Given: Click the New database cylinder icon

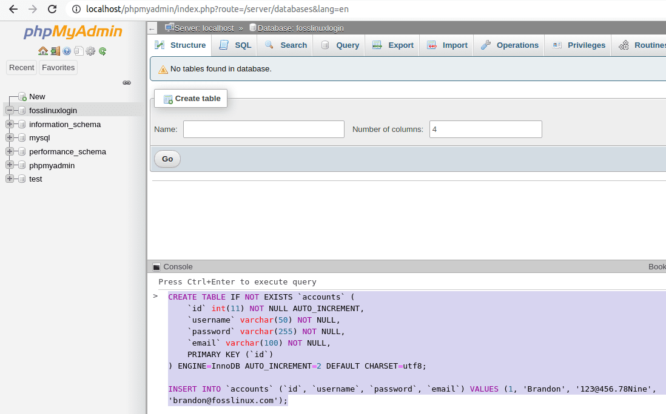Looking at the screenshot, I should pos(22,97).
